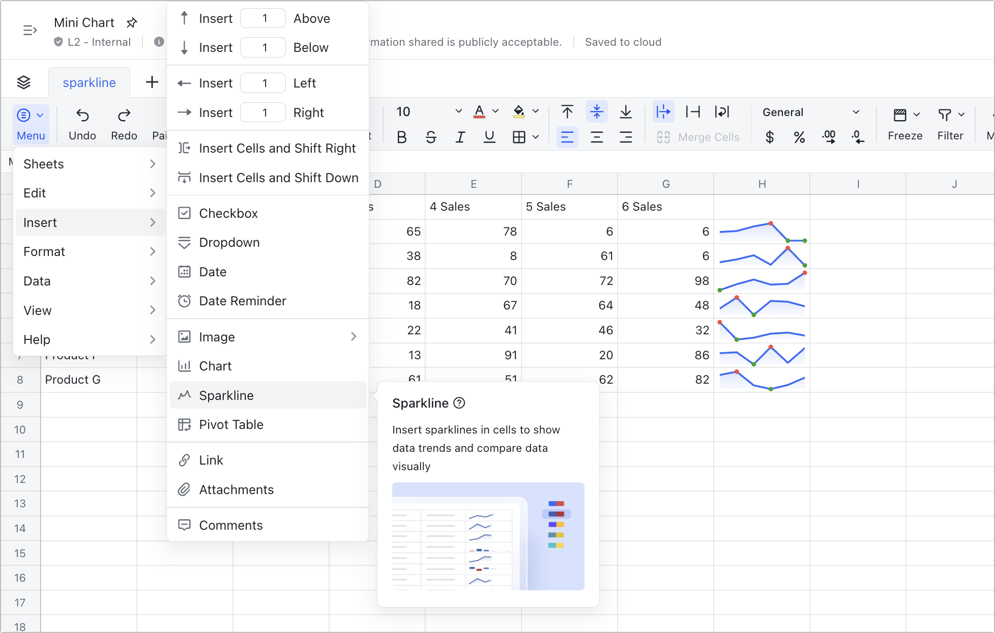The height and width of the screenshot is (633, 995).
Task: Click the fill color yellow swatch
Action: point(518,116)
